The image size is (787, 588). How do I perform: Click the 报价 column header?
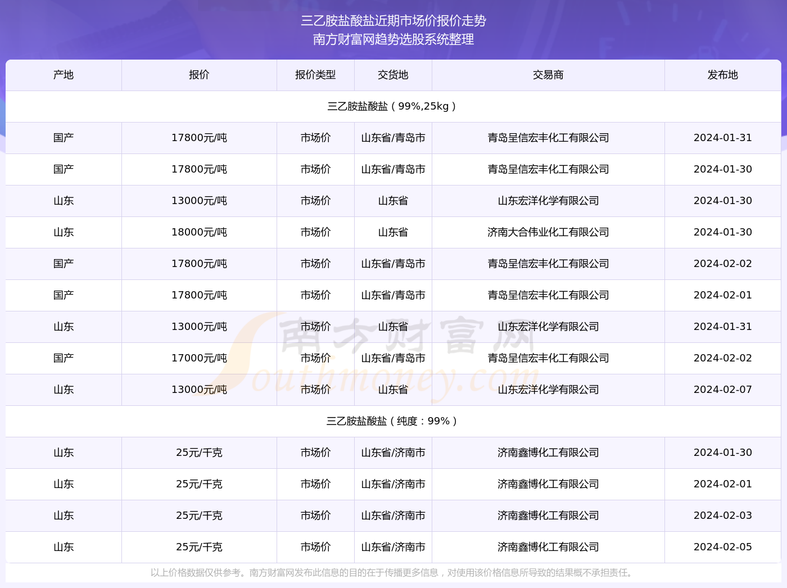click(199, 75)
